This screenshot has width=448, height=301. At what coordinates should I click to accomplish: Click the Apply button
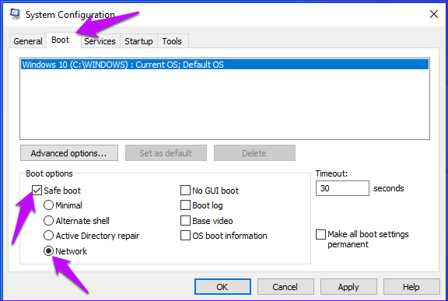(x=348, y=287)
